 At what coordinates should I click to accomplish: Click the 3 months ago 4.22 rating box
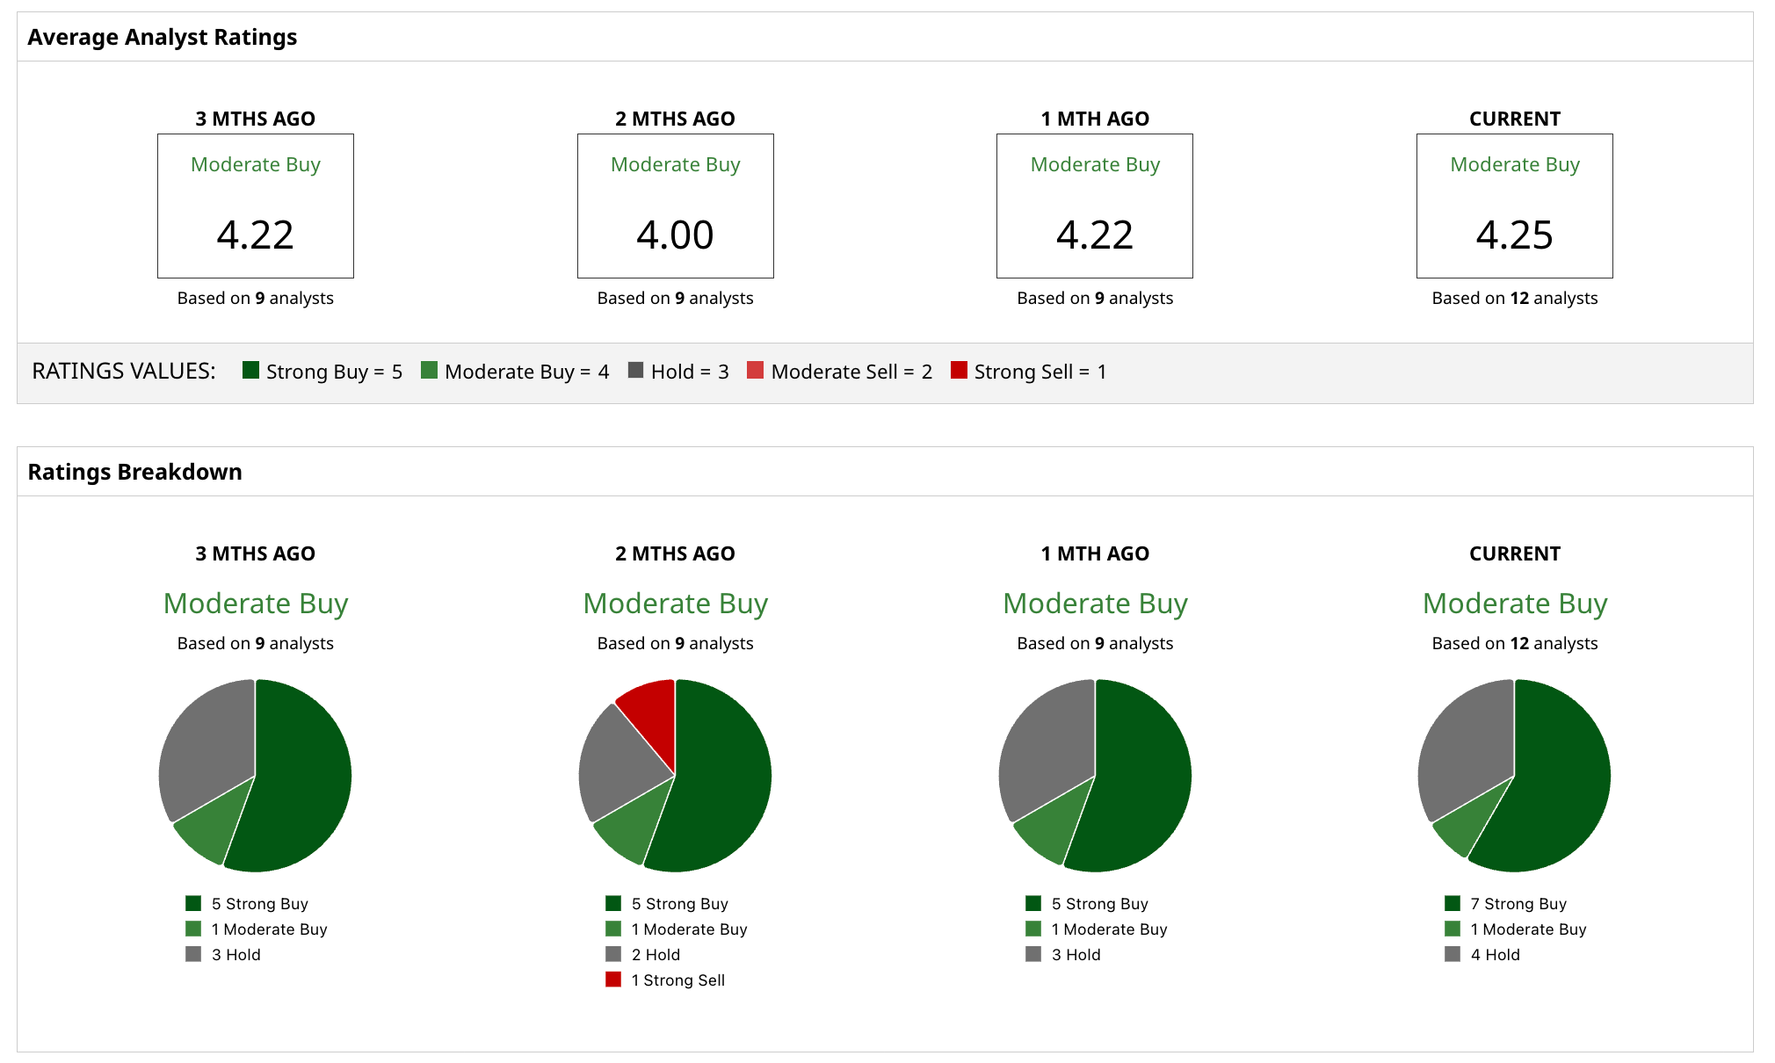click(x=255, y=206)
